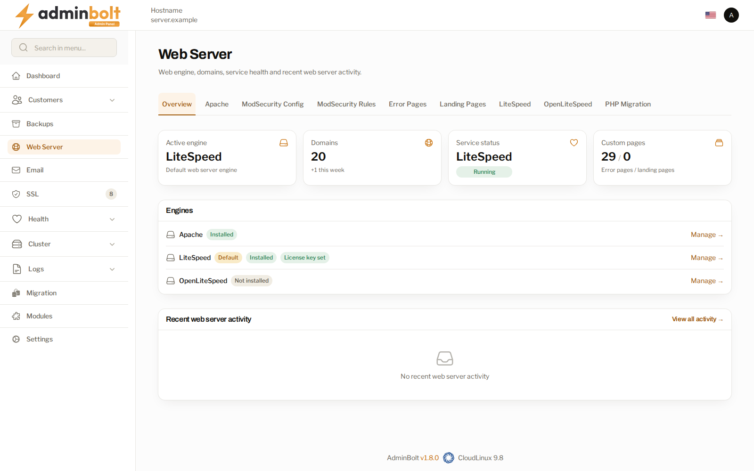
Task: Open Modules in the sidebar
Action: (x=64, y=316)
